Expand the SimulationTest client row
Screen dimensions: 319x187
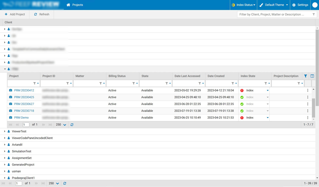[5, 151]
